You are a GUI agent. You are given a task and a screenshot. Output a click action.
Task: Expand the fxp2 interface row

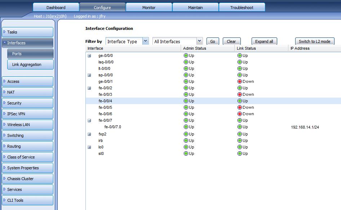(89, 134)
